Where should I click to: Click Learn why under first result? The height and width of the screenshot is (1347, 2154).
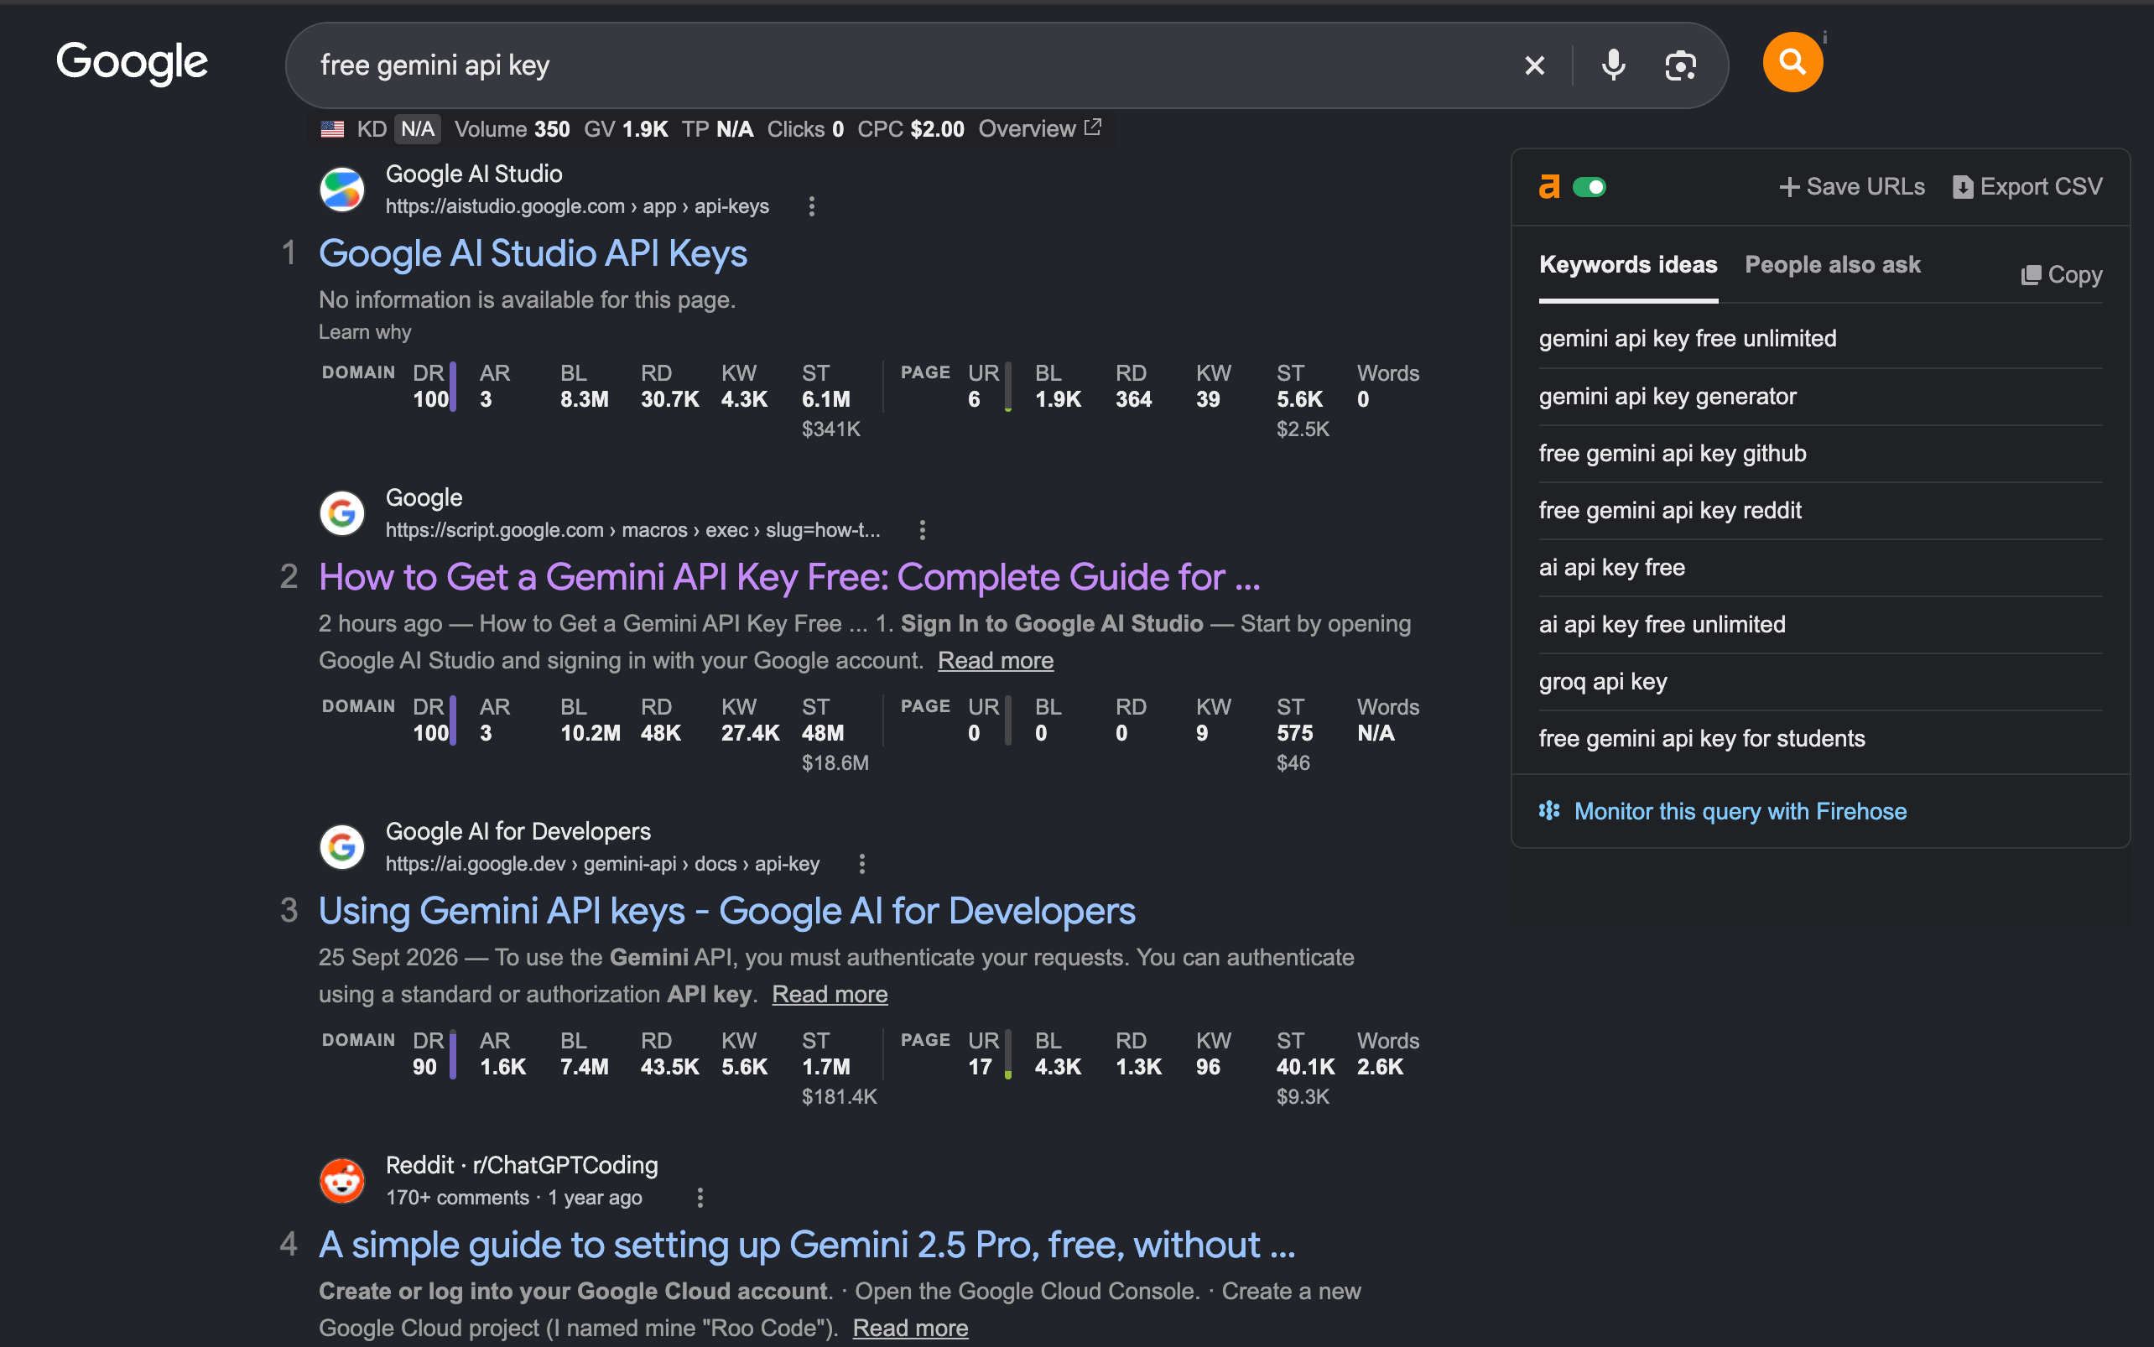(x=365, y=332)
